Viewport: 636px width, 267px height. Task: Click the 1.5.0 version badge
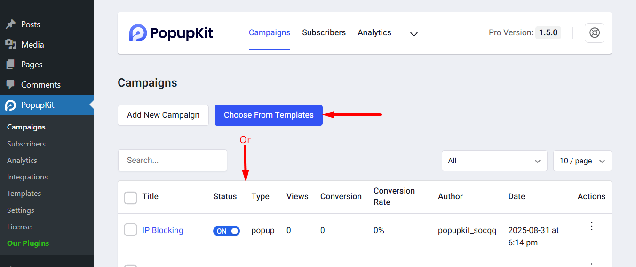click(548, 33)
